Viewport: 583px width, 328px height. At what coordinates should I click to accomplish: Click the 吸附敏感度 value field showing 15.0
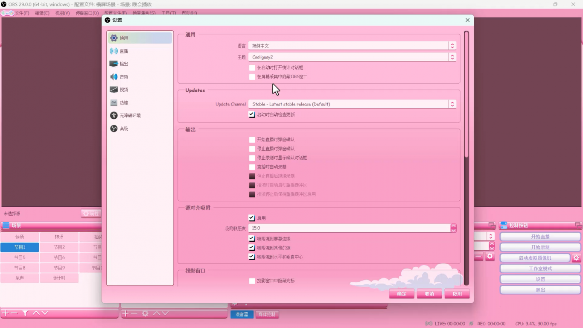click(350, 228)
